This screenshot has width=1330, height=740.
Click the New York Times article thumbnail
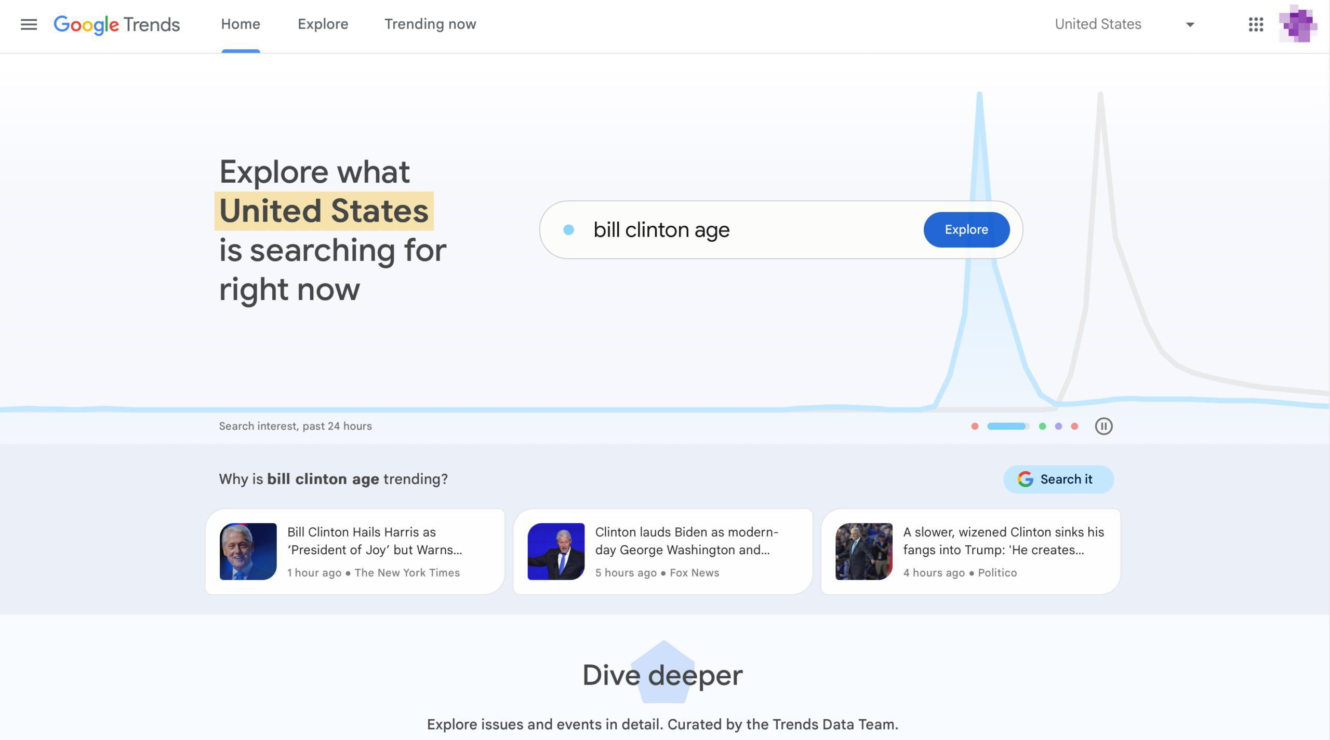point(248,551)
